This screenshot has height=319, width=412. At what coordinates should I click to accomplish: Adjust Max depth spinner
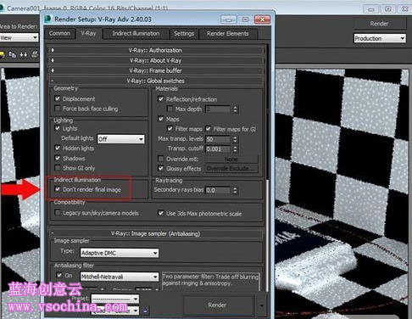point(235,109)
